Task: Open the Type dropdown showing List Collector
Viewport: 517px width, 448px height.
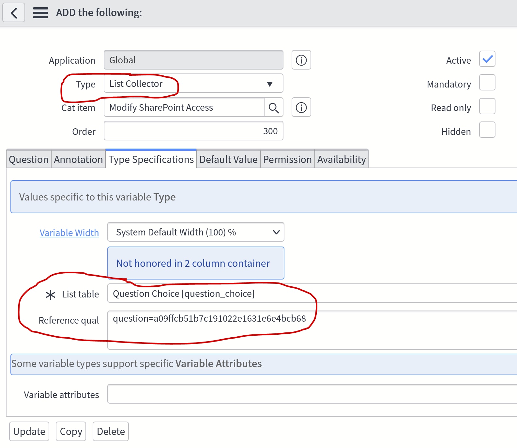Action: click(193, 84)
